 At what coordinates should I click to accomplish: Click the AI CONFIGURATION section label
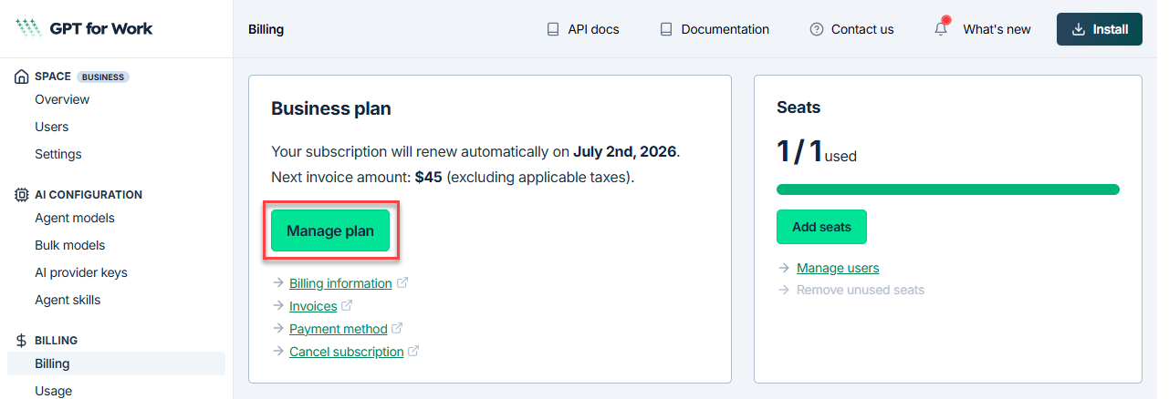89,194
